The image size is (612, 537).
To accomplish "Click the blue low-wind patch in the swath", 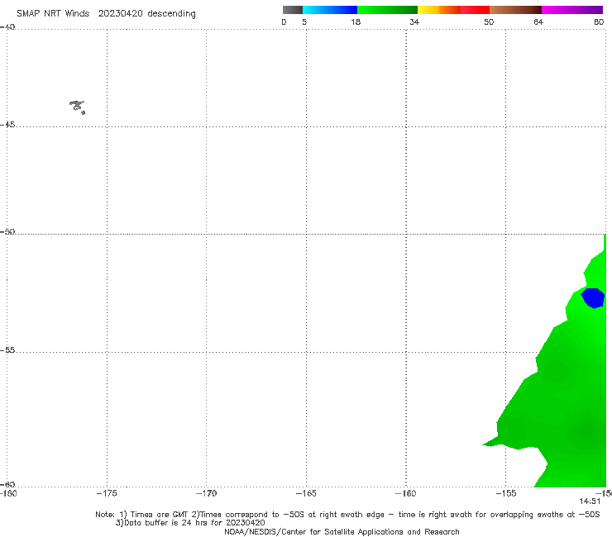I will (593, 298).
